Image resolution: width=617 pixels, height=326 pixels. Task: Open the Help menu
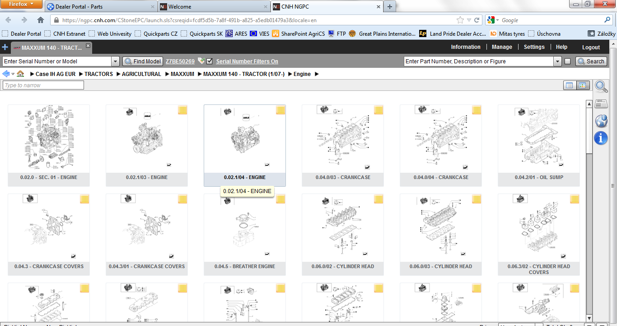(562, 47)
